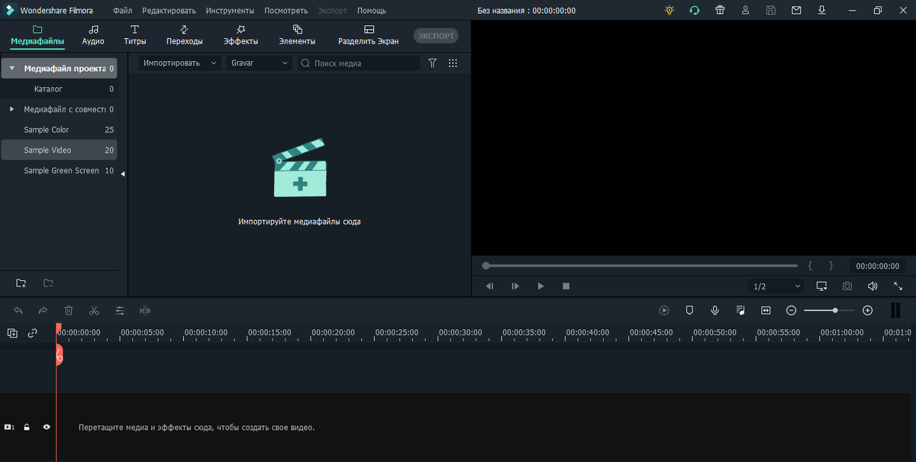Click the save project icon
Screen dimensions: 916x462
click(x=771, y=11)
